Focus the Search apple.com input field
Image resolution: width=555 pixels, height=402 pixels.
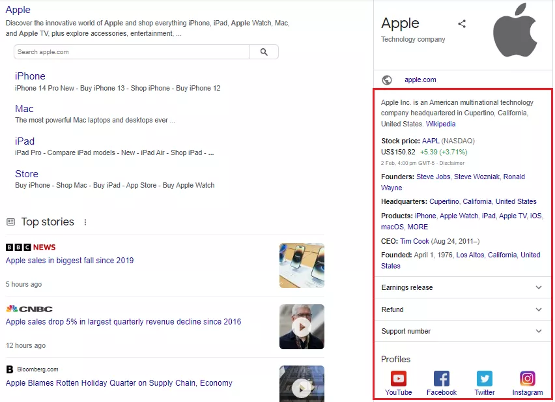point(132,52)
